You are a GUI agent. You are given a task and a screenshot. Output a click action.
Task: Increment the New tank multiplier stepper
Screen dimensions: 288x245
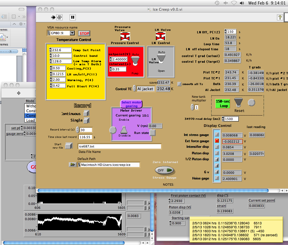(x=192, y=106)
